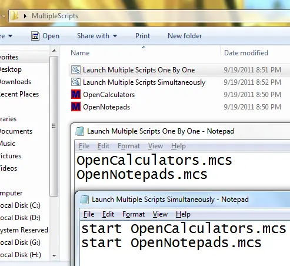Click the date 9/19/2011 8:51 PM
Image resolution: width=290 pixels, height=266 pixels.
coord(252,70)
